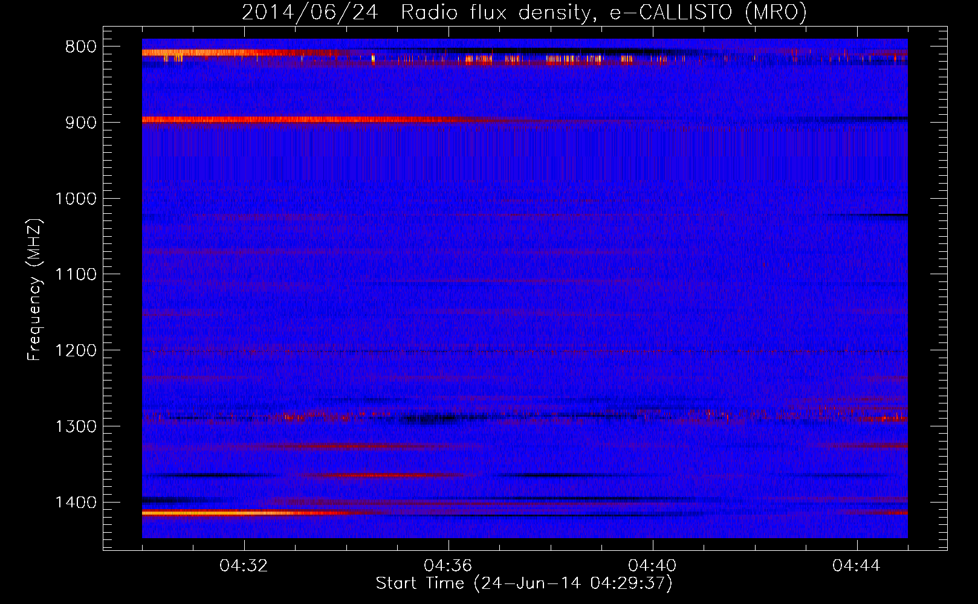The image size is (978, 604).
Task: Select the 1300 frequency axis label
Action: 76,426
